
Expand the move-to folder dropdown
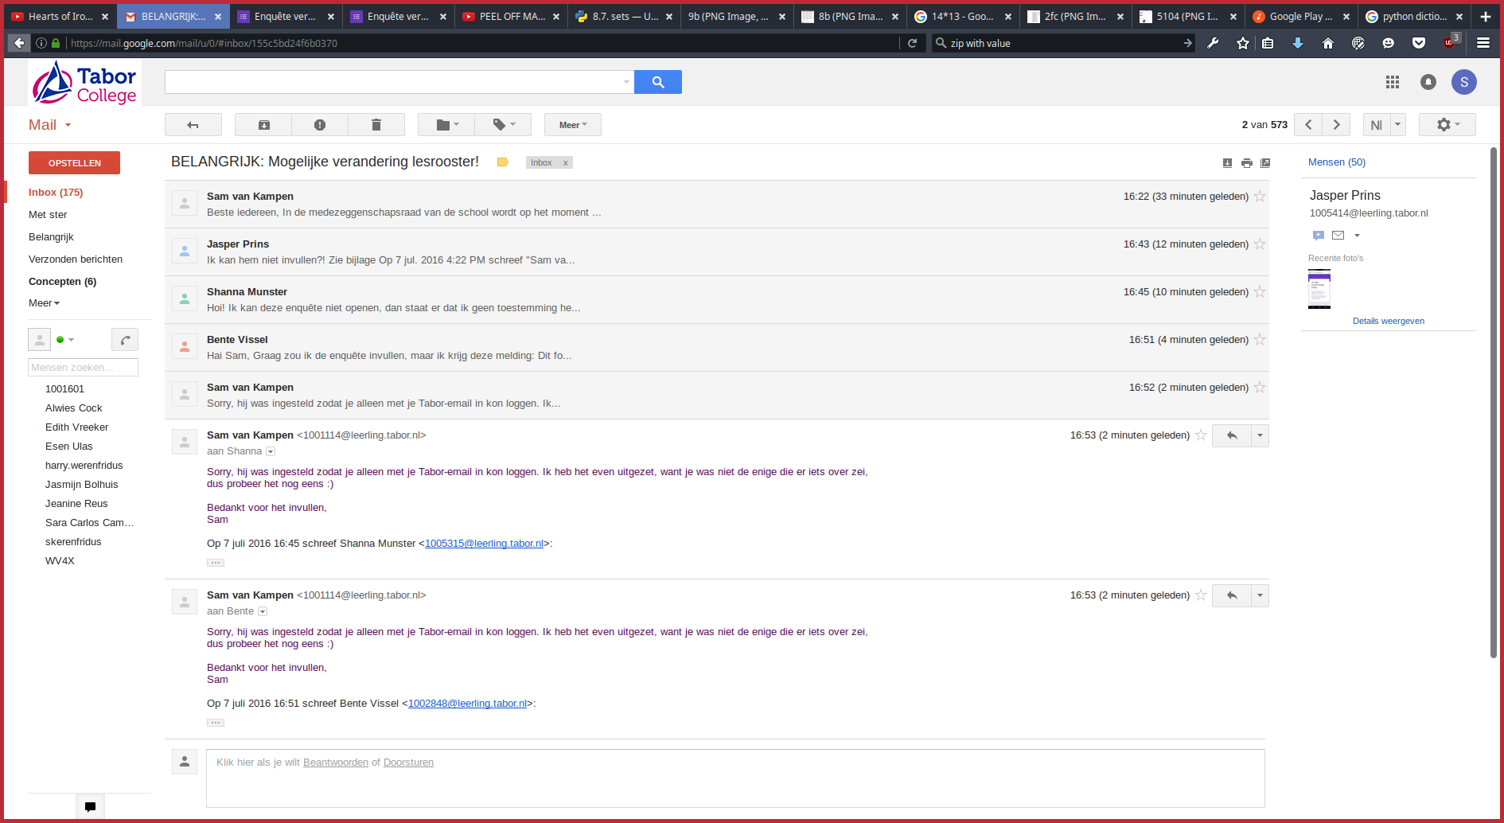(x=446, y=125)
